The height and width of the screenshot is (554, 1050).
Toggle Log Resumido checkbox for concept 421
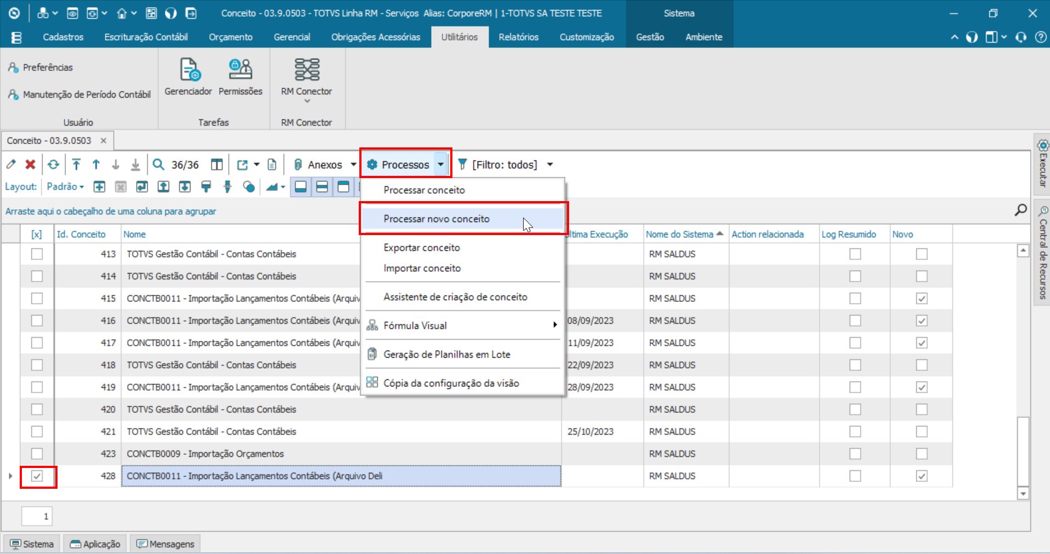[855, 432]
